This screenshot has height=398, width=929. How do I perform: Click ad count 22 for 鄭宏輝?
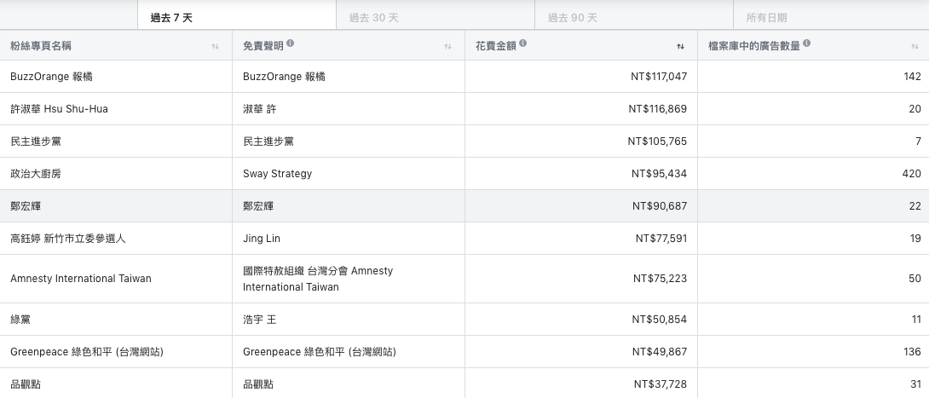[x=915, y=206]
